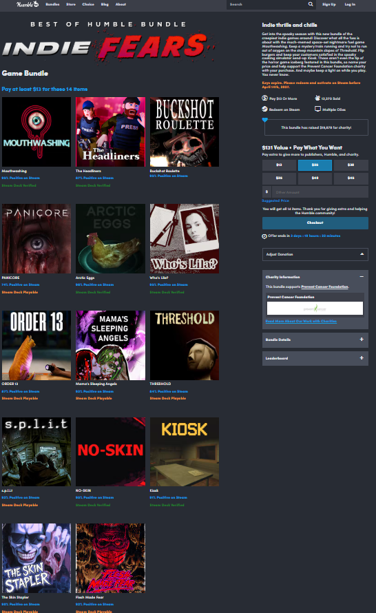
Task: Select the $13 price option
Action: coord(279,165)
